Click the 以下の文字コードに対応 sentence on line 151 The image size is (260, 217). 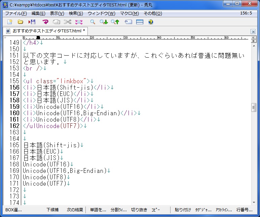click(134, 56)
